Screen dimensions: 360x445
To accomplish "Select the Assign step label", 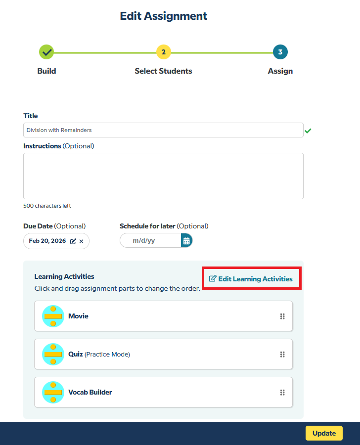I will pos(280,71).
